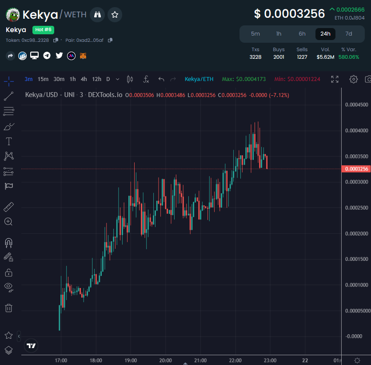Image resolution: width=371 pixels, height=365 pixels.
Task: Select the 7d stats period
Action: pos(348,34)
